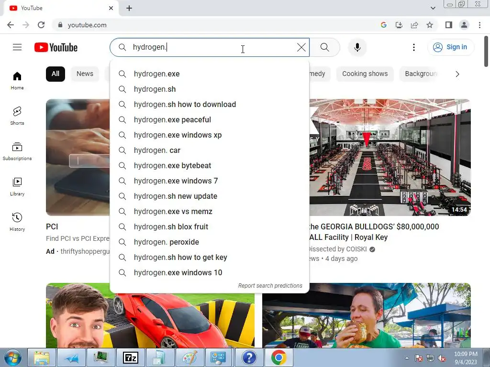Pick hydrogen.exe windows 7 suggestion
Image resolution: width=490 pixels, height=367 pixels.
click(210, 181)
